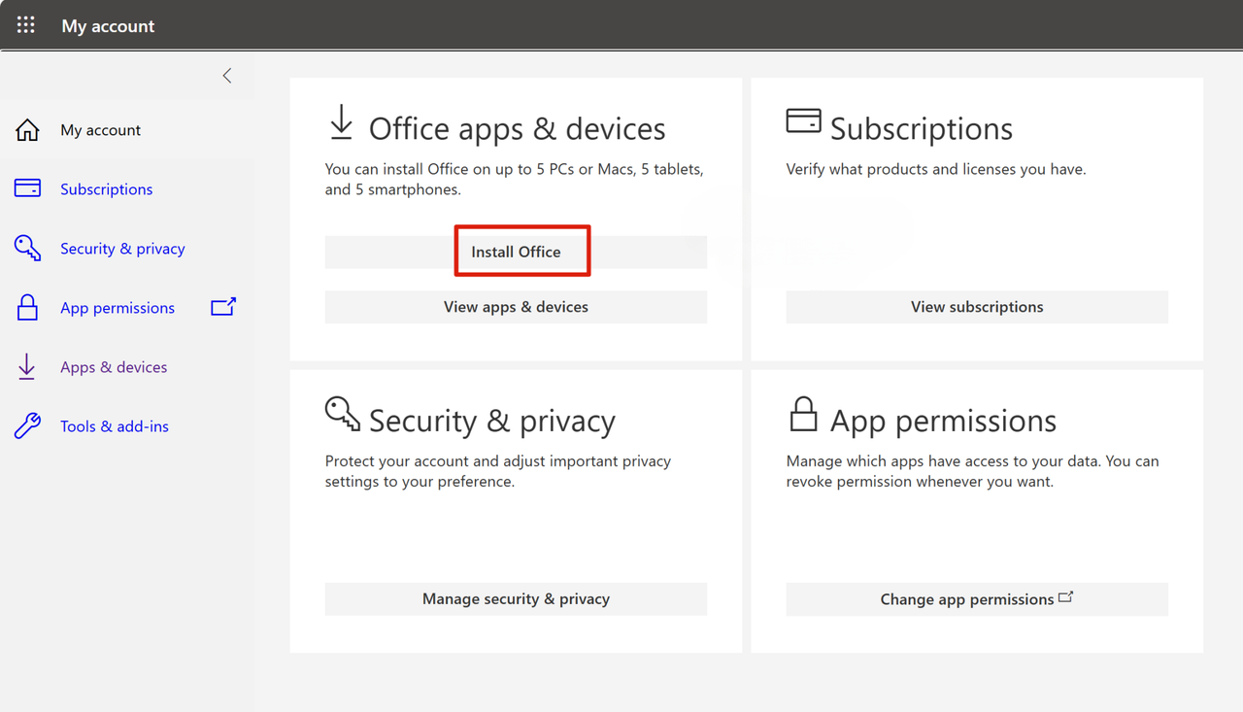Navigate to Tools & add-ins in sidebar

114,425
